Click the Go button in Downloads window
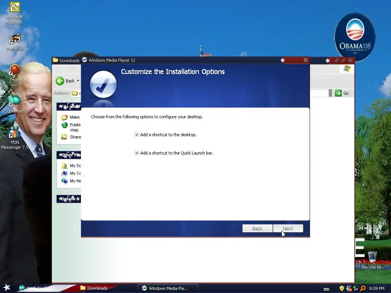The height and width of the screenshot is (293, 391). [342, 93]
